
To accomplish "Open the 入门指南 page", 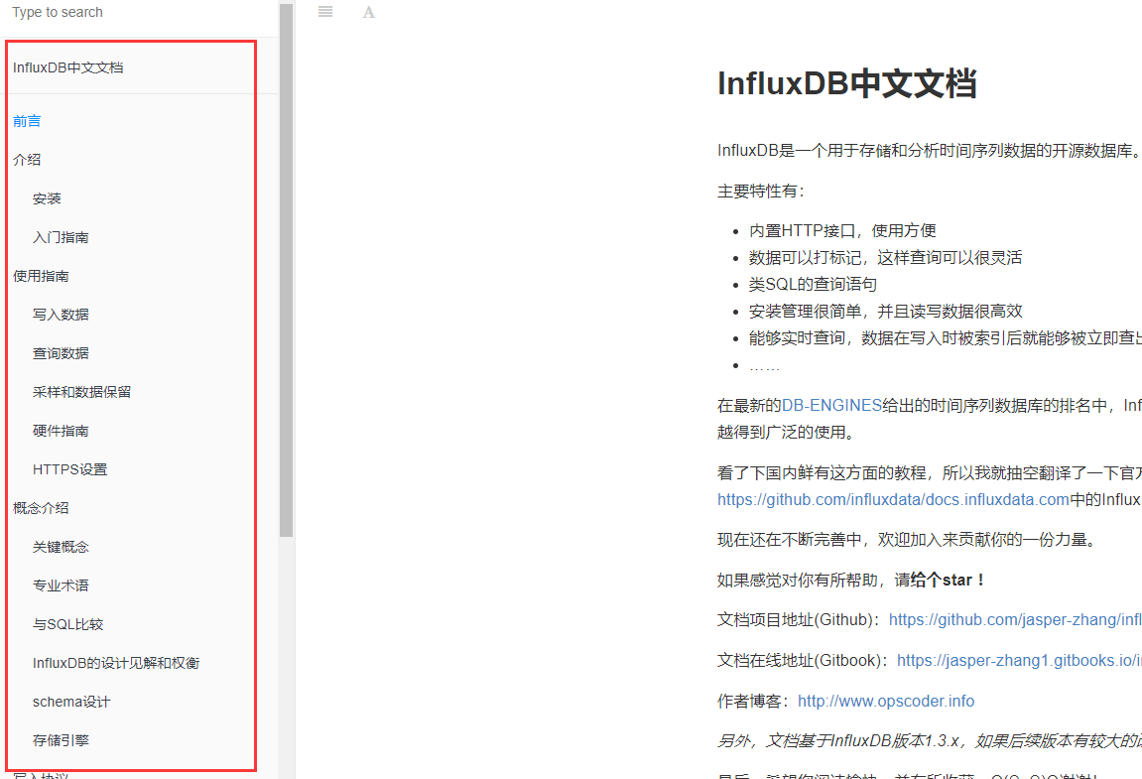I will pyautogui.click(x=61, y=237).
